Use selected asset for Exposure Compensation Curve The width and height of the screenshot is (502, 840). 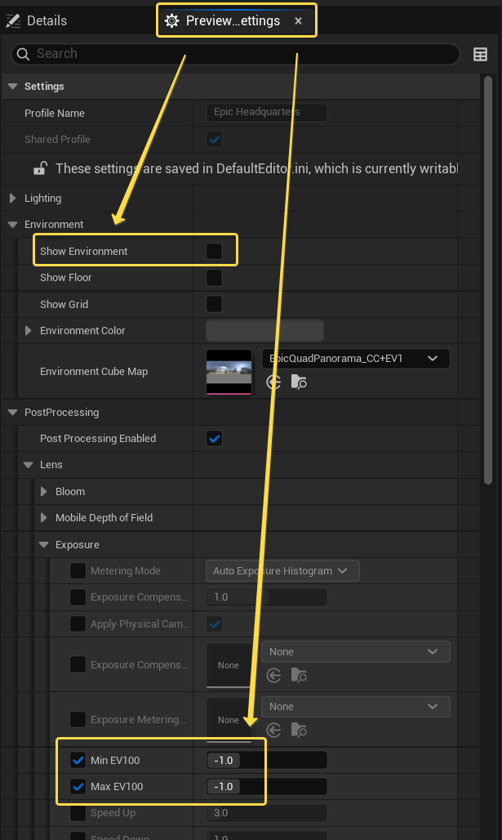pos(273,676)
